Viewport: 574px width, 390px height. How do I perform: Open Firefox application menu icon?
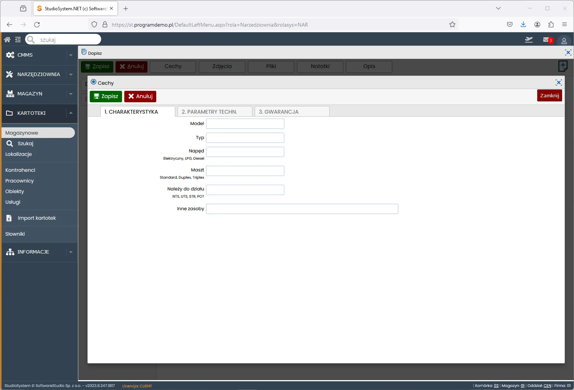pyautogui.click(x=564, y=25)
